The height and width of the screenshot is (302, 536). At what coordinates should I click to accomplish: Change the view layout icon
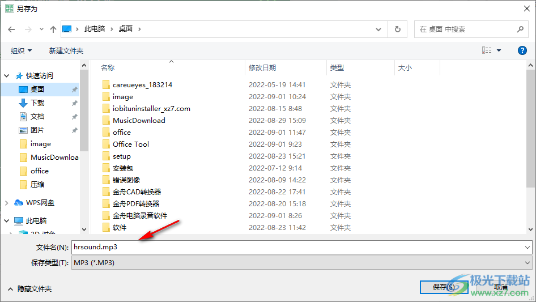[487, 50]
